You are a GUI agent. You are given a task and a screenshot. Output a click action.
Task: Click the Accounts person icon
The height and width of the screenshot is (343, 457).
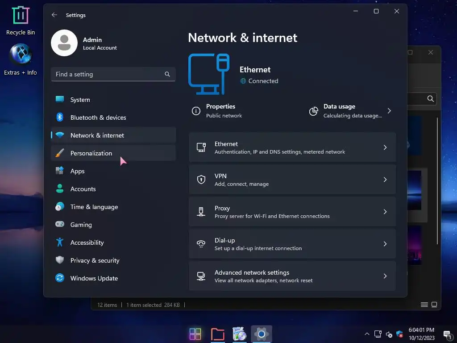(60, 188)
